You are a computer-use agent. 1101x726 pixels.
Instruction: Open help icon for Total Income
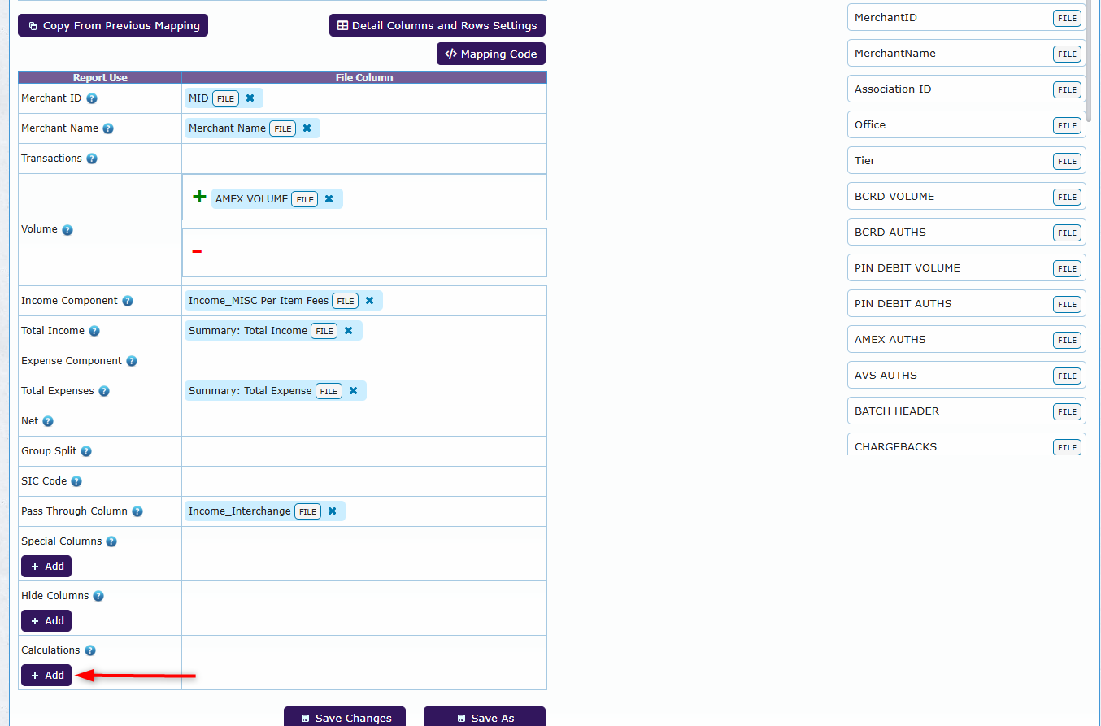(x=94, y=331)
